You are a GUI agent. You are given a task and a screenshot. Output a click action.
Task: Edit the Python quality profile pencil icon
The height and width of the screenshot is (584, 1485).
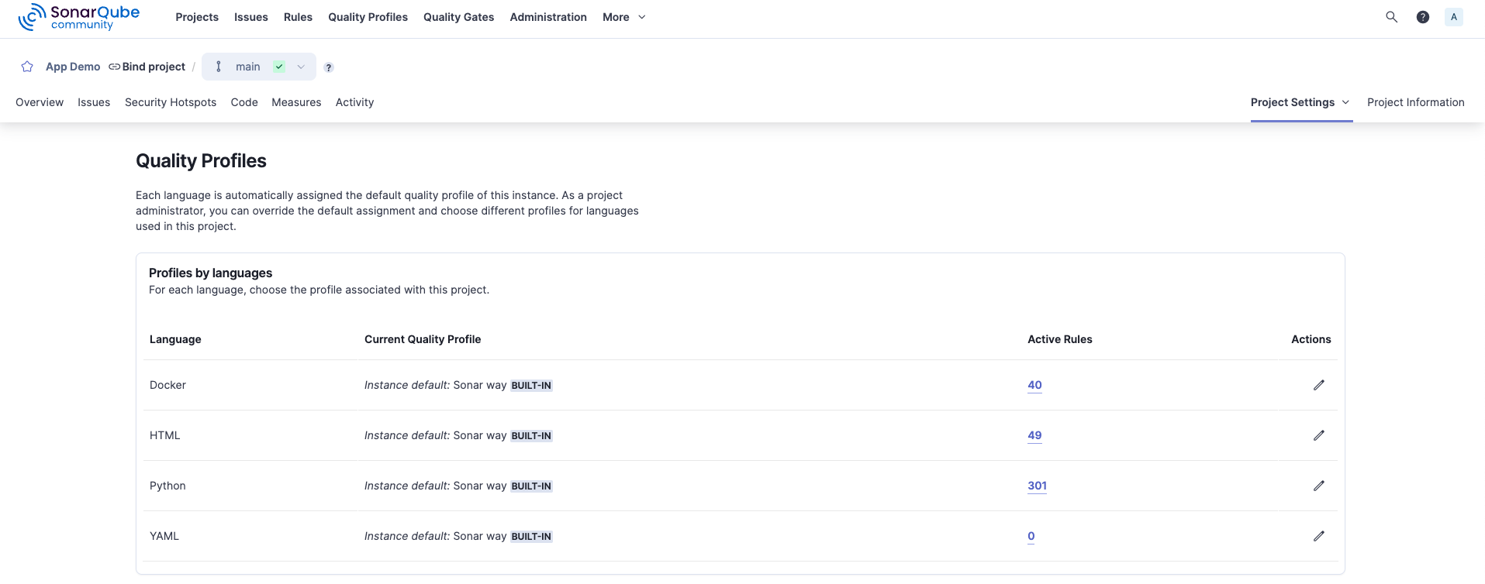[1319, 486]
